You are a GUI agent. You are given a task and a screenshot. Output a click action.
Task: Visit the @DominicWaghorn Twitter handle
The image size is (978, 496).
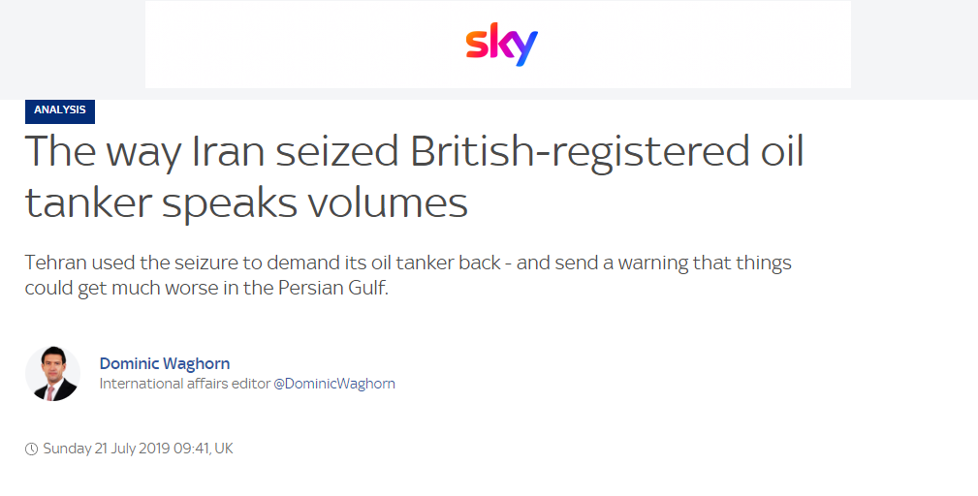(x=334, y=384)
